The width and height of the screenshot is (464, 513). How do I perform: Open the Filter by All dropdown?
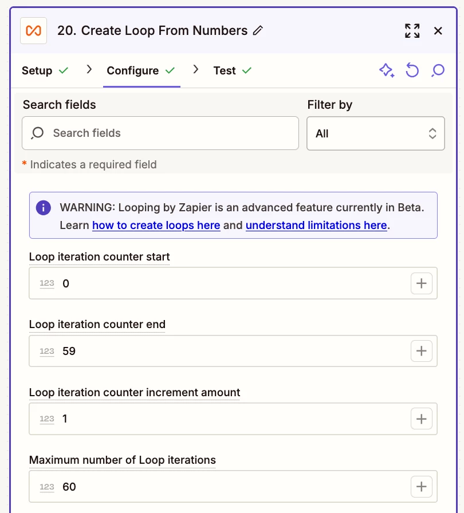click(376, 133)
